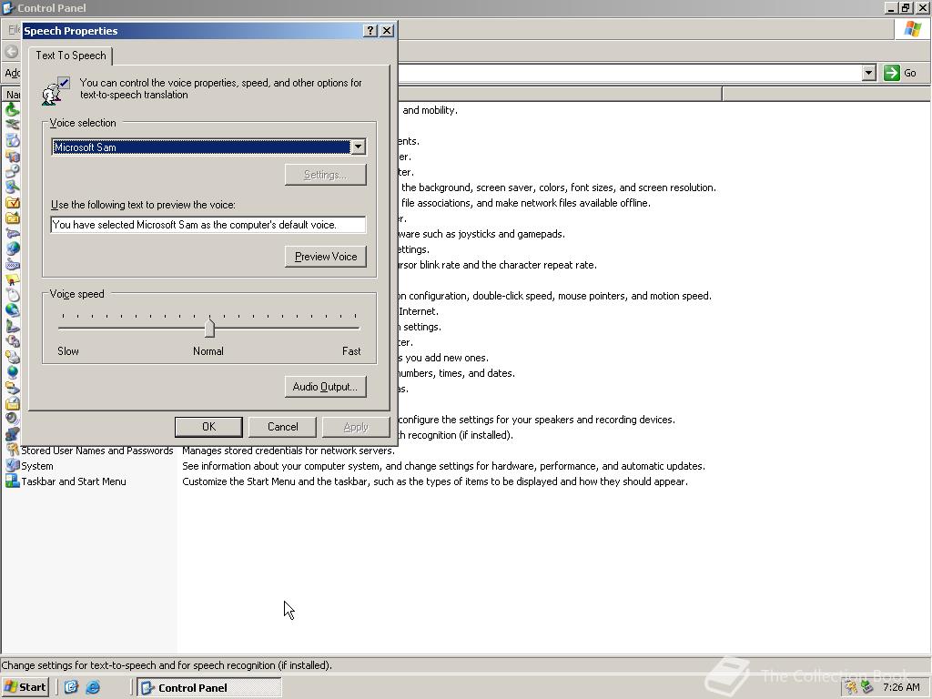Viewport: 932px width, 699px height.
Task: Click description about 'cursor blink rate'
Action: click(498, 265)
